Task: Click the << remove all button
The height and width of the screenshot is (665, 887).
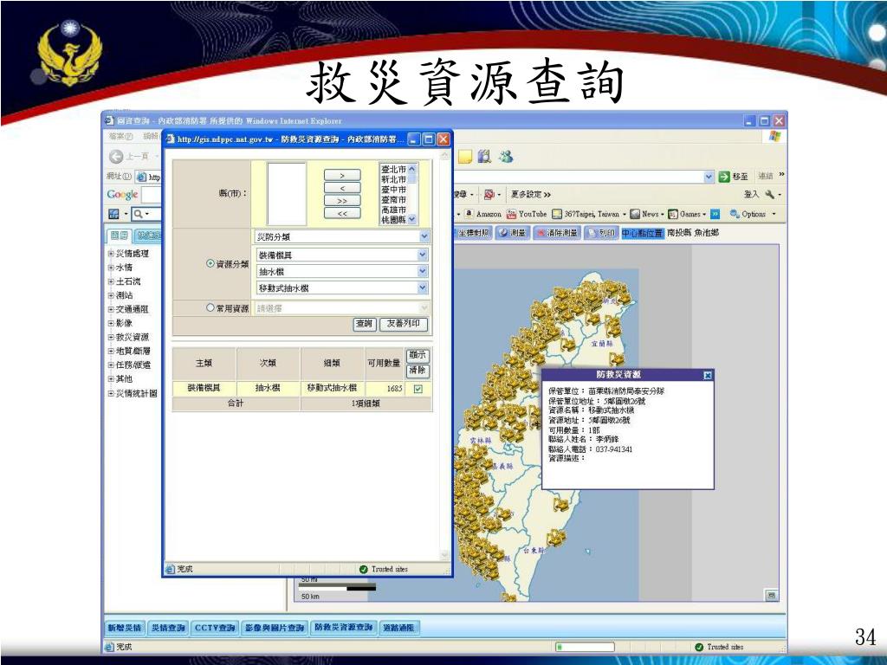Action: [x=342, y=213]
